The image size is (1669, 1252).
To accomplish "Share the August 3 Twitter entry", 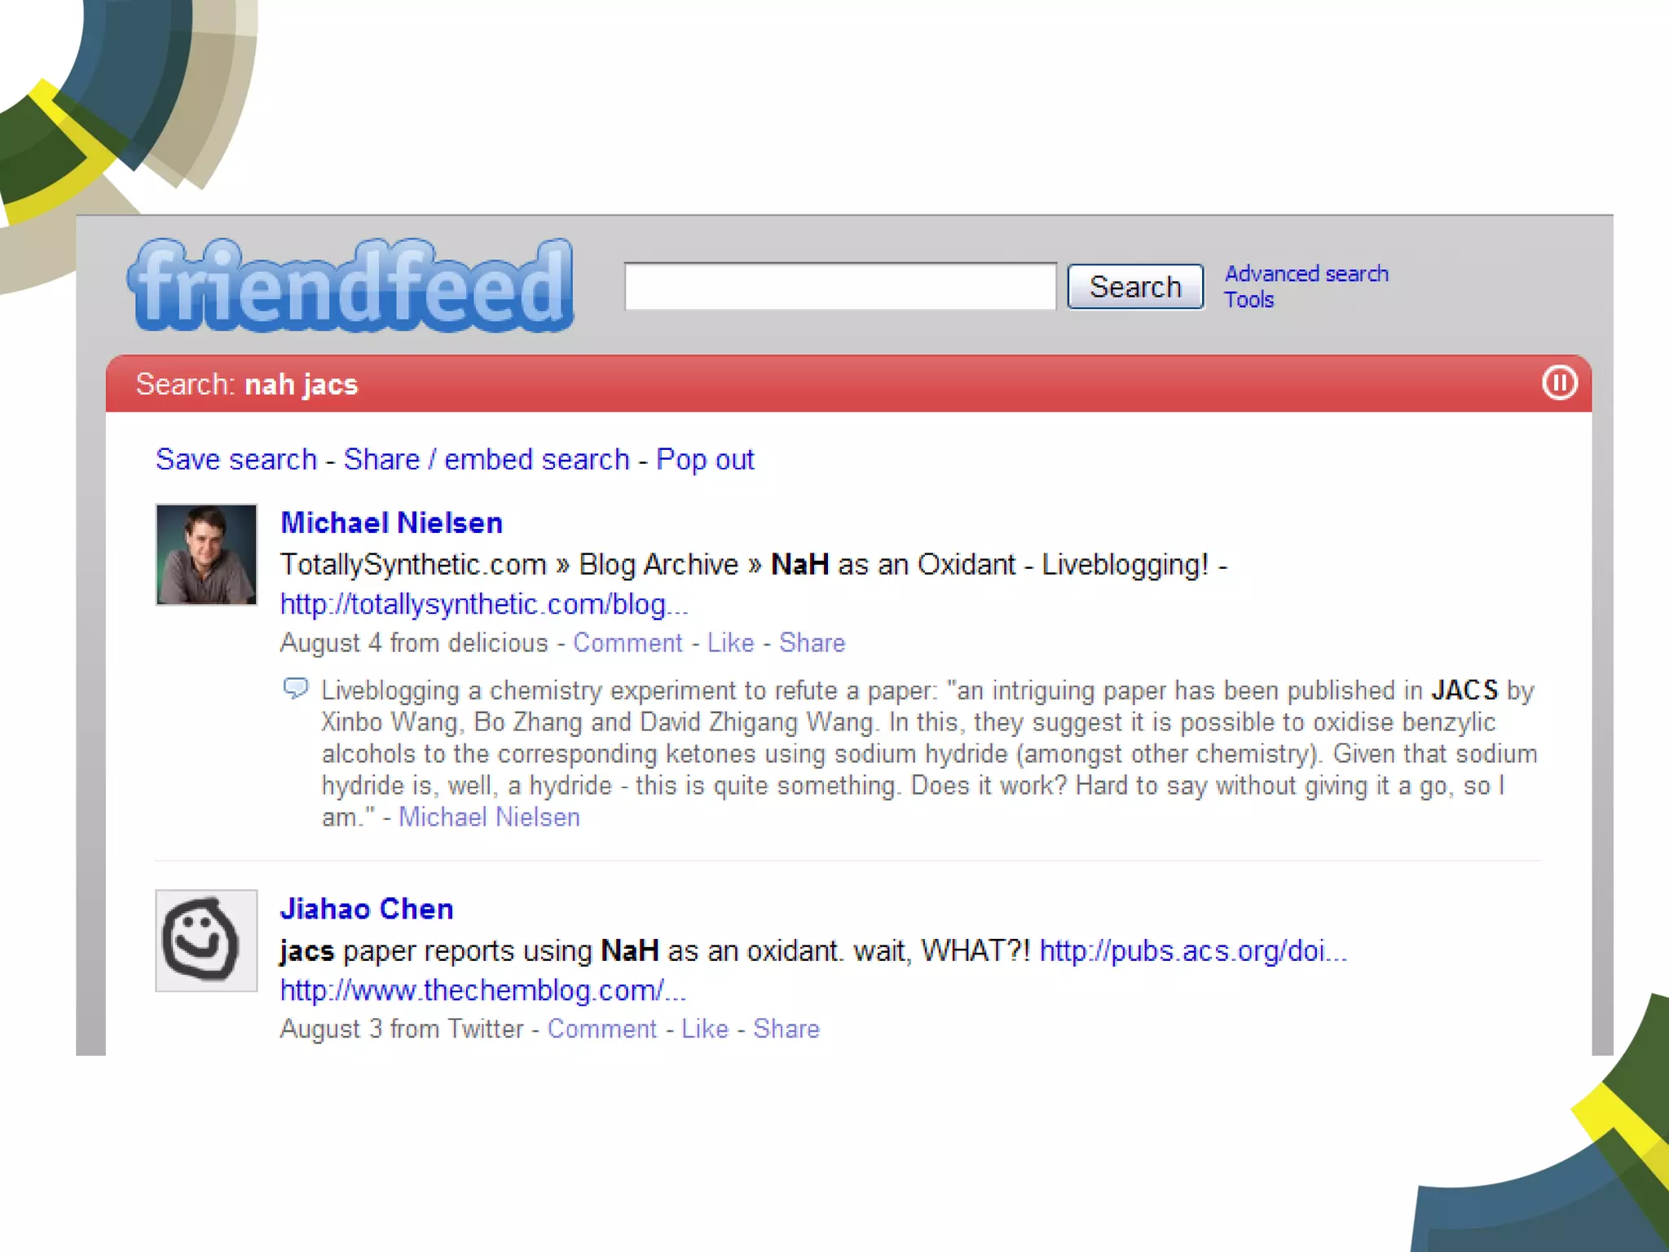I will pyautogui.click(x=786, y=1029).
